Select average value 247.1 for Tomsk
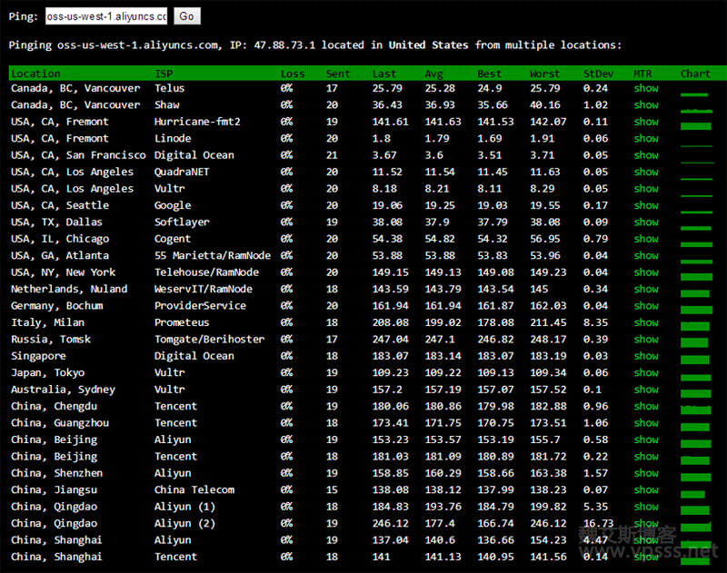 coord(440,339)
